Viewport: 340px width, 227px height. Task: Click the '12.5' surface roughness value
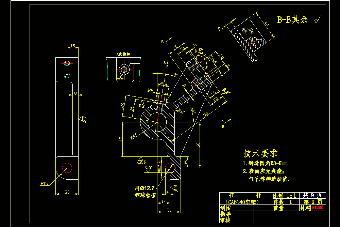click(x=142, y=162)
